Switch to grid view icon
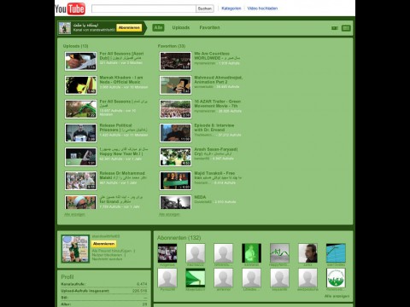The width and height of the screenshot is (410, 307). click(x=346, y=28)
